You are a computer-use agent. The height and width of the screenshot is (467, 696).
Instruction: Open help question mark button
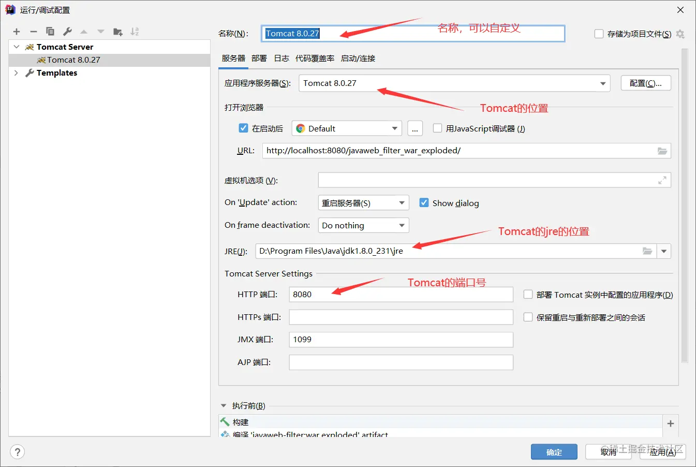tap(17, 452)
